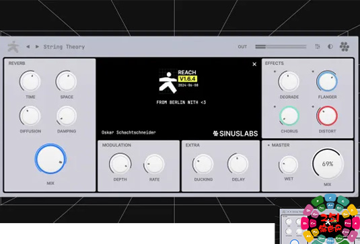Click the DAMPING knob

[x=67, y=116]
